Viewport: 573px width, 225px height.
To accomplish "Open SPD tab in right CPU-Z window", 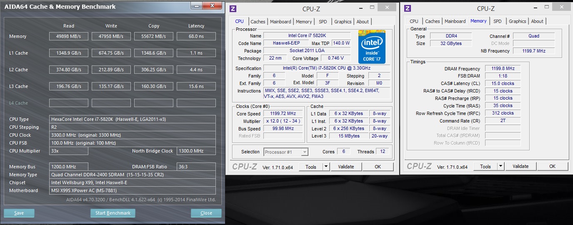I will click(x=498, y=21).
